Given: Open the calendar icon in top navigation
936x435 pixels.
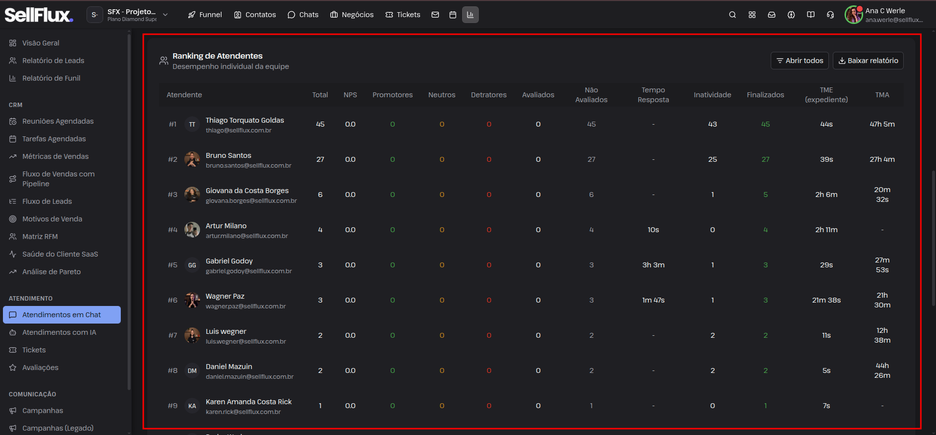Looking at the screenshot, I should point(453,15).
